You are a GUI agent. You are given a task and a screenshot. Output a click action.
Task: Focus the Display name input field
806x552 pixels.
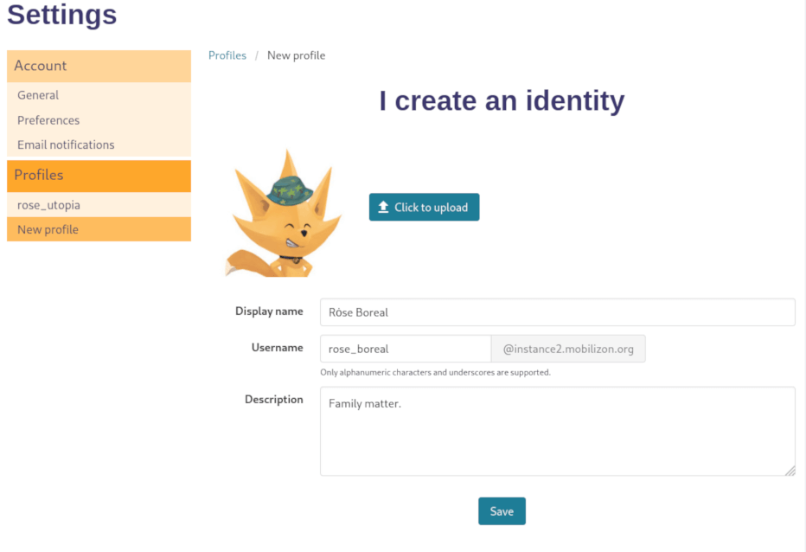tap(557, 312)
